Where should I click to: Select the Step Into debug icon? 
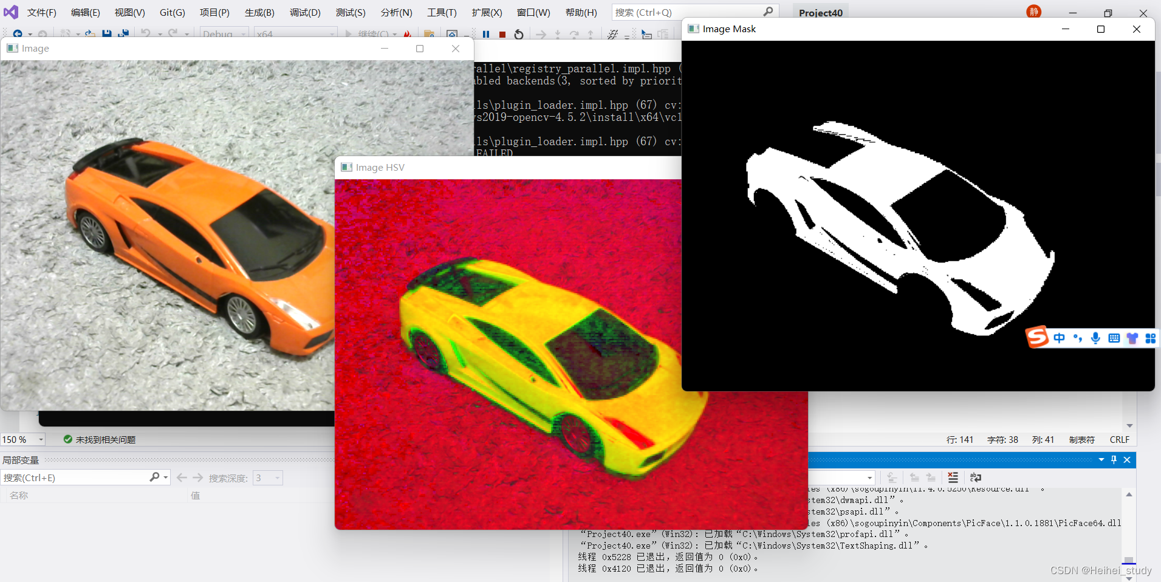pyautogui.click(x=558, y=35)
